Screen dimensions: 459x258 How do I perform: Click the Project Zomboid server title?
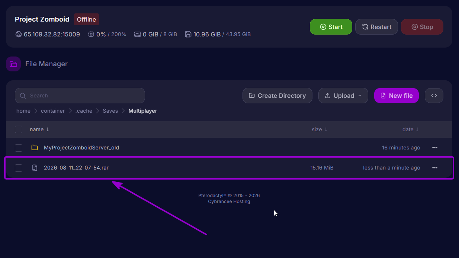point(42,19)
